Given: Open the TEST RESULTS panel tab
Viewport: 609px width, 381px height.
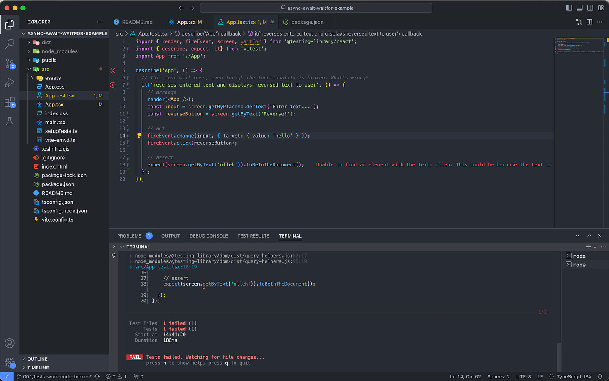Looking at the screenshot, I should [253, 236].
